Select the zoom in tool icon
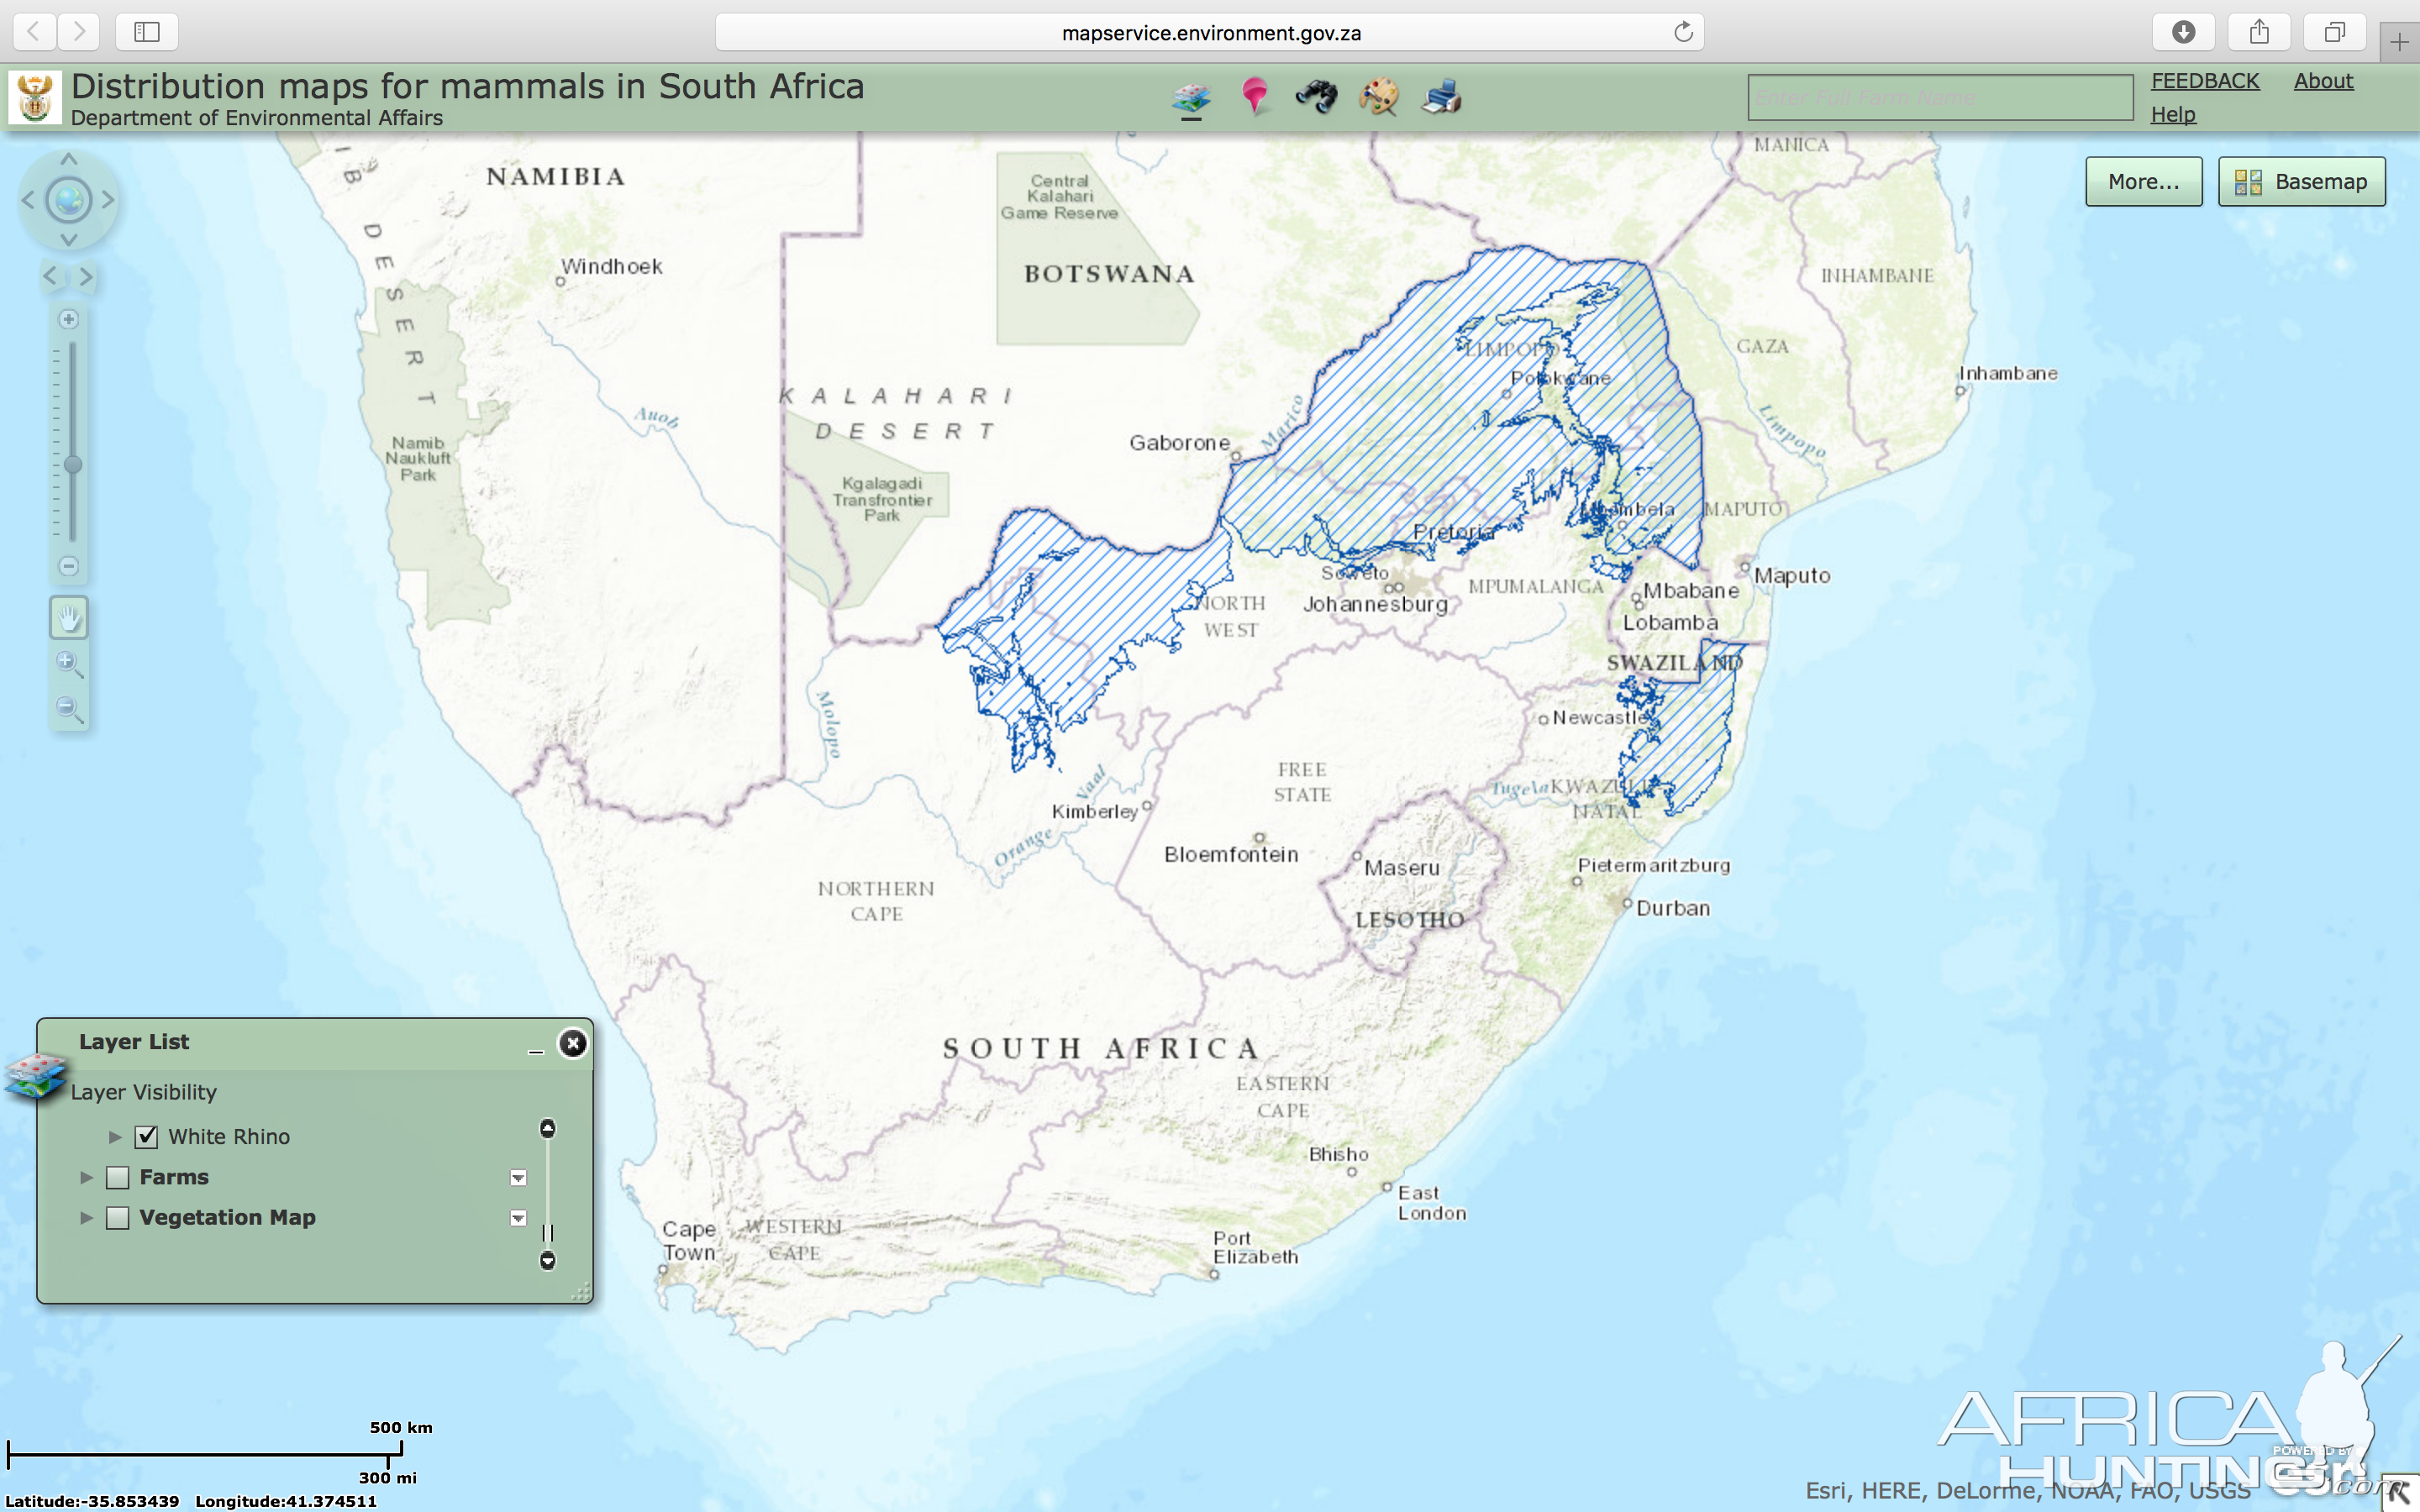The height and width of the screenshot is (1512, 2420). click(68, 662)
